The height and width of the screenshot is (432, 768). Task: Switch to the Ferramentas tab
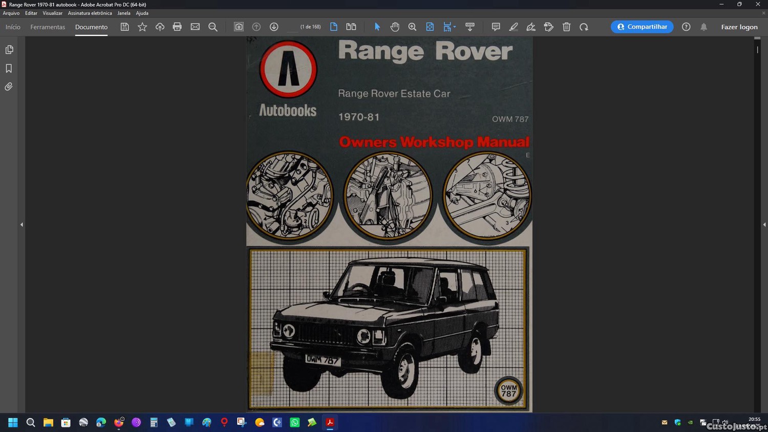(x=48, y=27)
